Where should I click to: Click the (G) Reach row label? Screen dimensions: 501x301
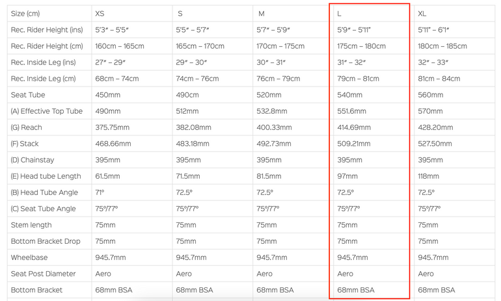(26, 127)
